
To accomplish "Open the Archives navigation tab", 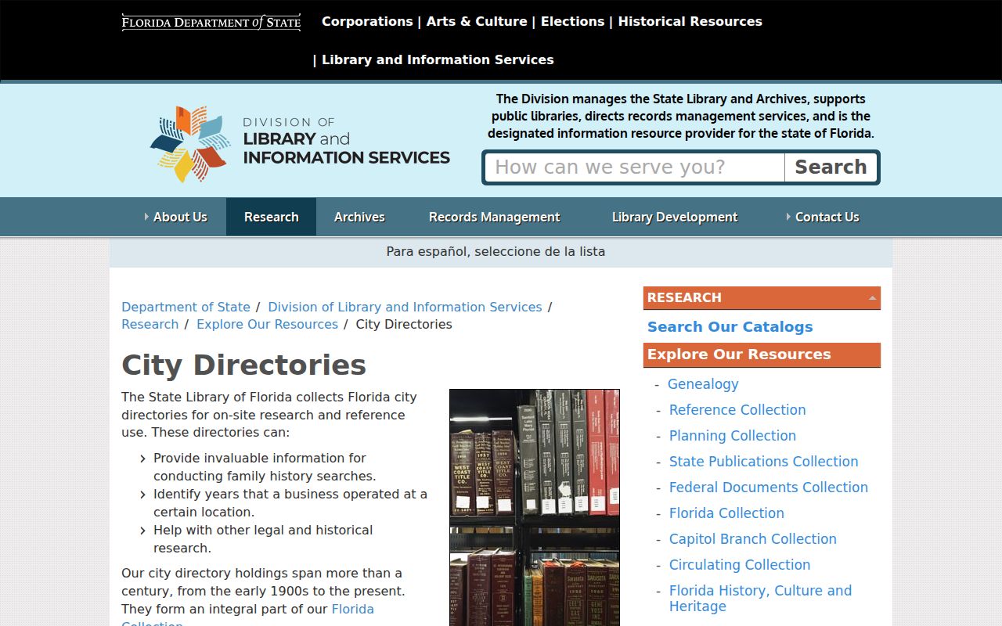I will (359, 217).
